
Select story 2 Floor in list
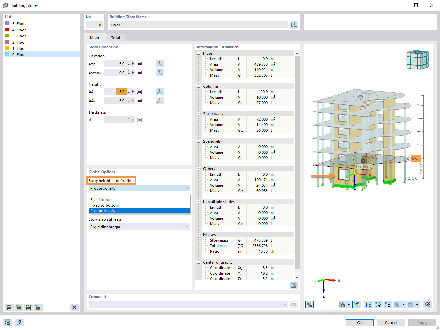(x=42, y=42)
